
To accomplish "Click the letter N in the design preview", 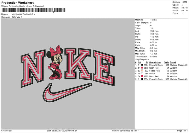I will [x=33, y=68].
